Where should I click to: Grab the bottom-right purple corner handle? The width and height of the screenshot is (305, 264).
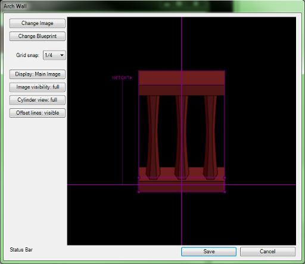click(x=225, y=192)
